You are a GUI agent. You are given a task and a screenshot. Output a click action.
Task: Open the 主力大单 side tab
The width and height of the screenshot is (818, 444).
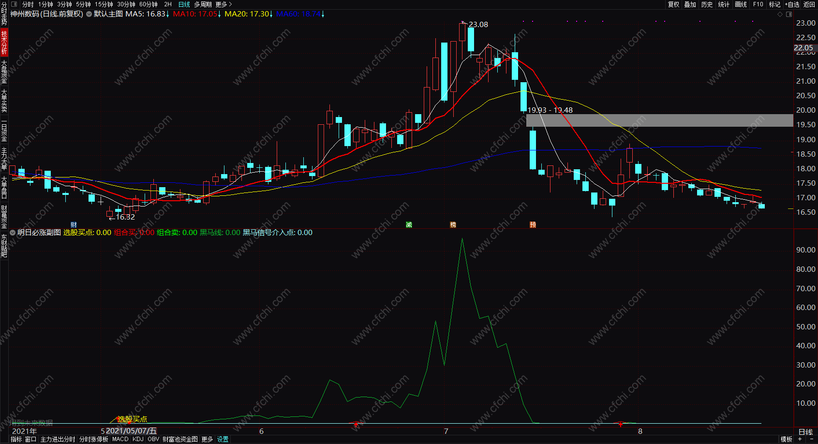click(x=4, y=159)
